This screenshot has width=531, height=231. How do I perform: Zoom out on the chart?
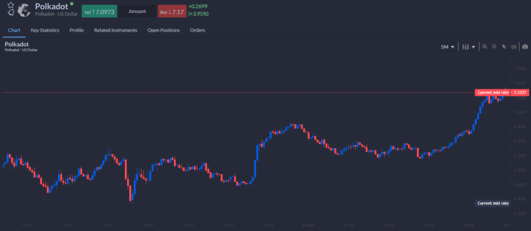(x=494, y=47)
